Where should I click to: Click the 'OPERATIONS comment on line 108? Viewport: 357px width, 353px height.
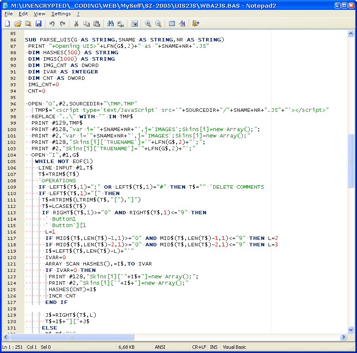tap(57, 181)
